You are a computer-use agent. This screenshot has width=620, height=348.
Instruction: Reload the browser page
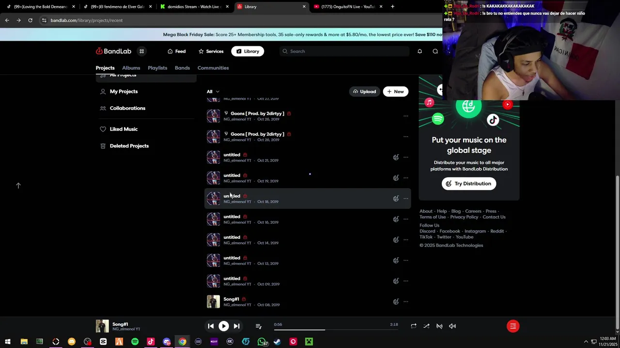point(30,20)
